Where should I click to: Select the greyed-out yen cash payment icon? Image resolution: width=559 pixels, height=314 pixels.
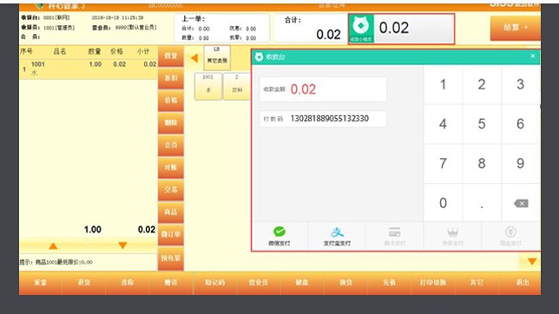point(511,232)
